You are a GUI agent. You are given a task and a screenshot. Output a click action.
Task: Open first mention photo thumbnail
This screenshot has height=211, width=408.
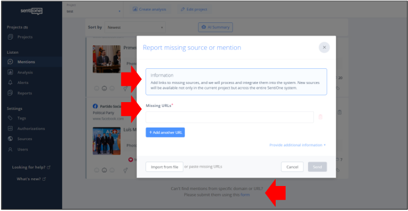point(107,59)
